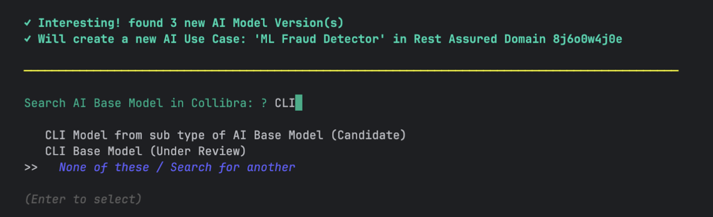Click the yellow horizontal divider line
Viewport: 713px width, 217px height.
[350, 70]
